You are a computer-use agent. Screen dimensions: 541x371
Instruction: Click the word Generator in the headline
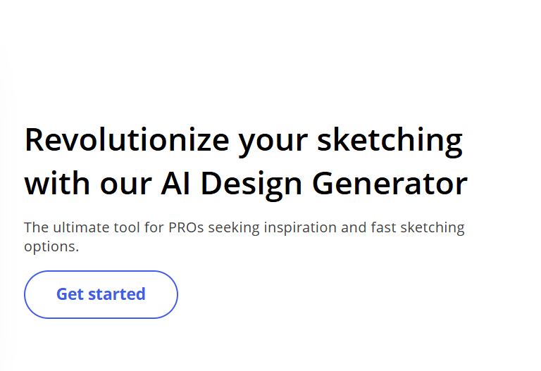click(390, 184)
